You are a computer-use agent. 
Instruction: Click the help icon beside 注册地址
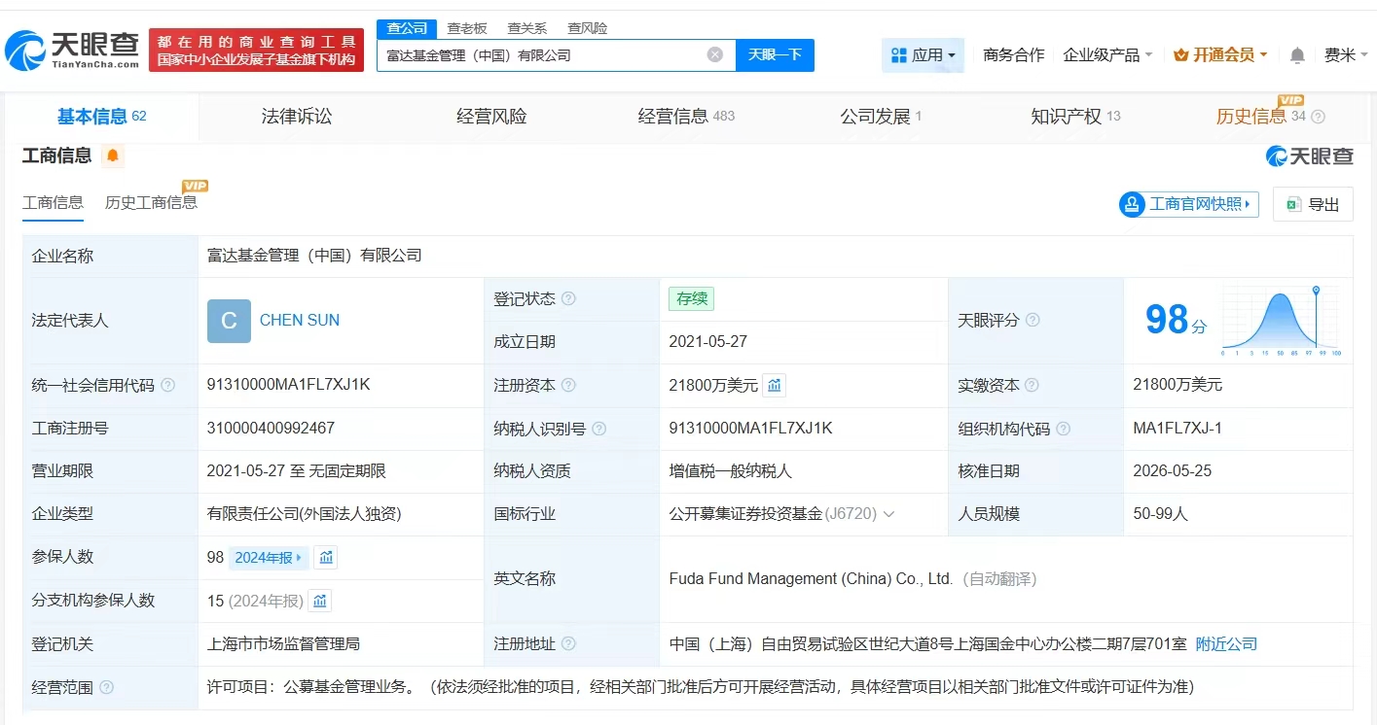[568, 643]
